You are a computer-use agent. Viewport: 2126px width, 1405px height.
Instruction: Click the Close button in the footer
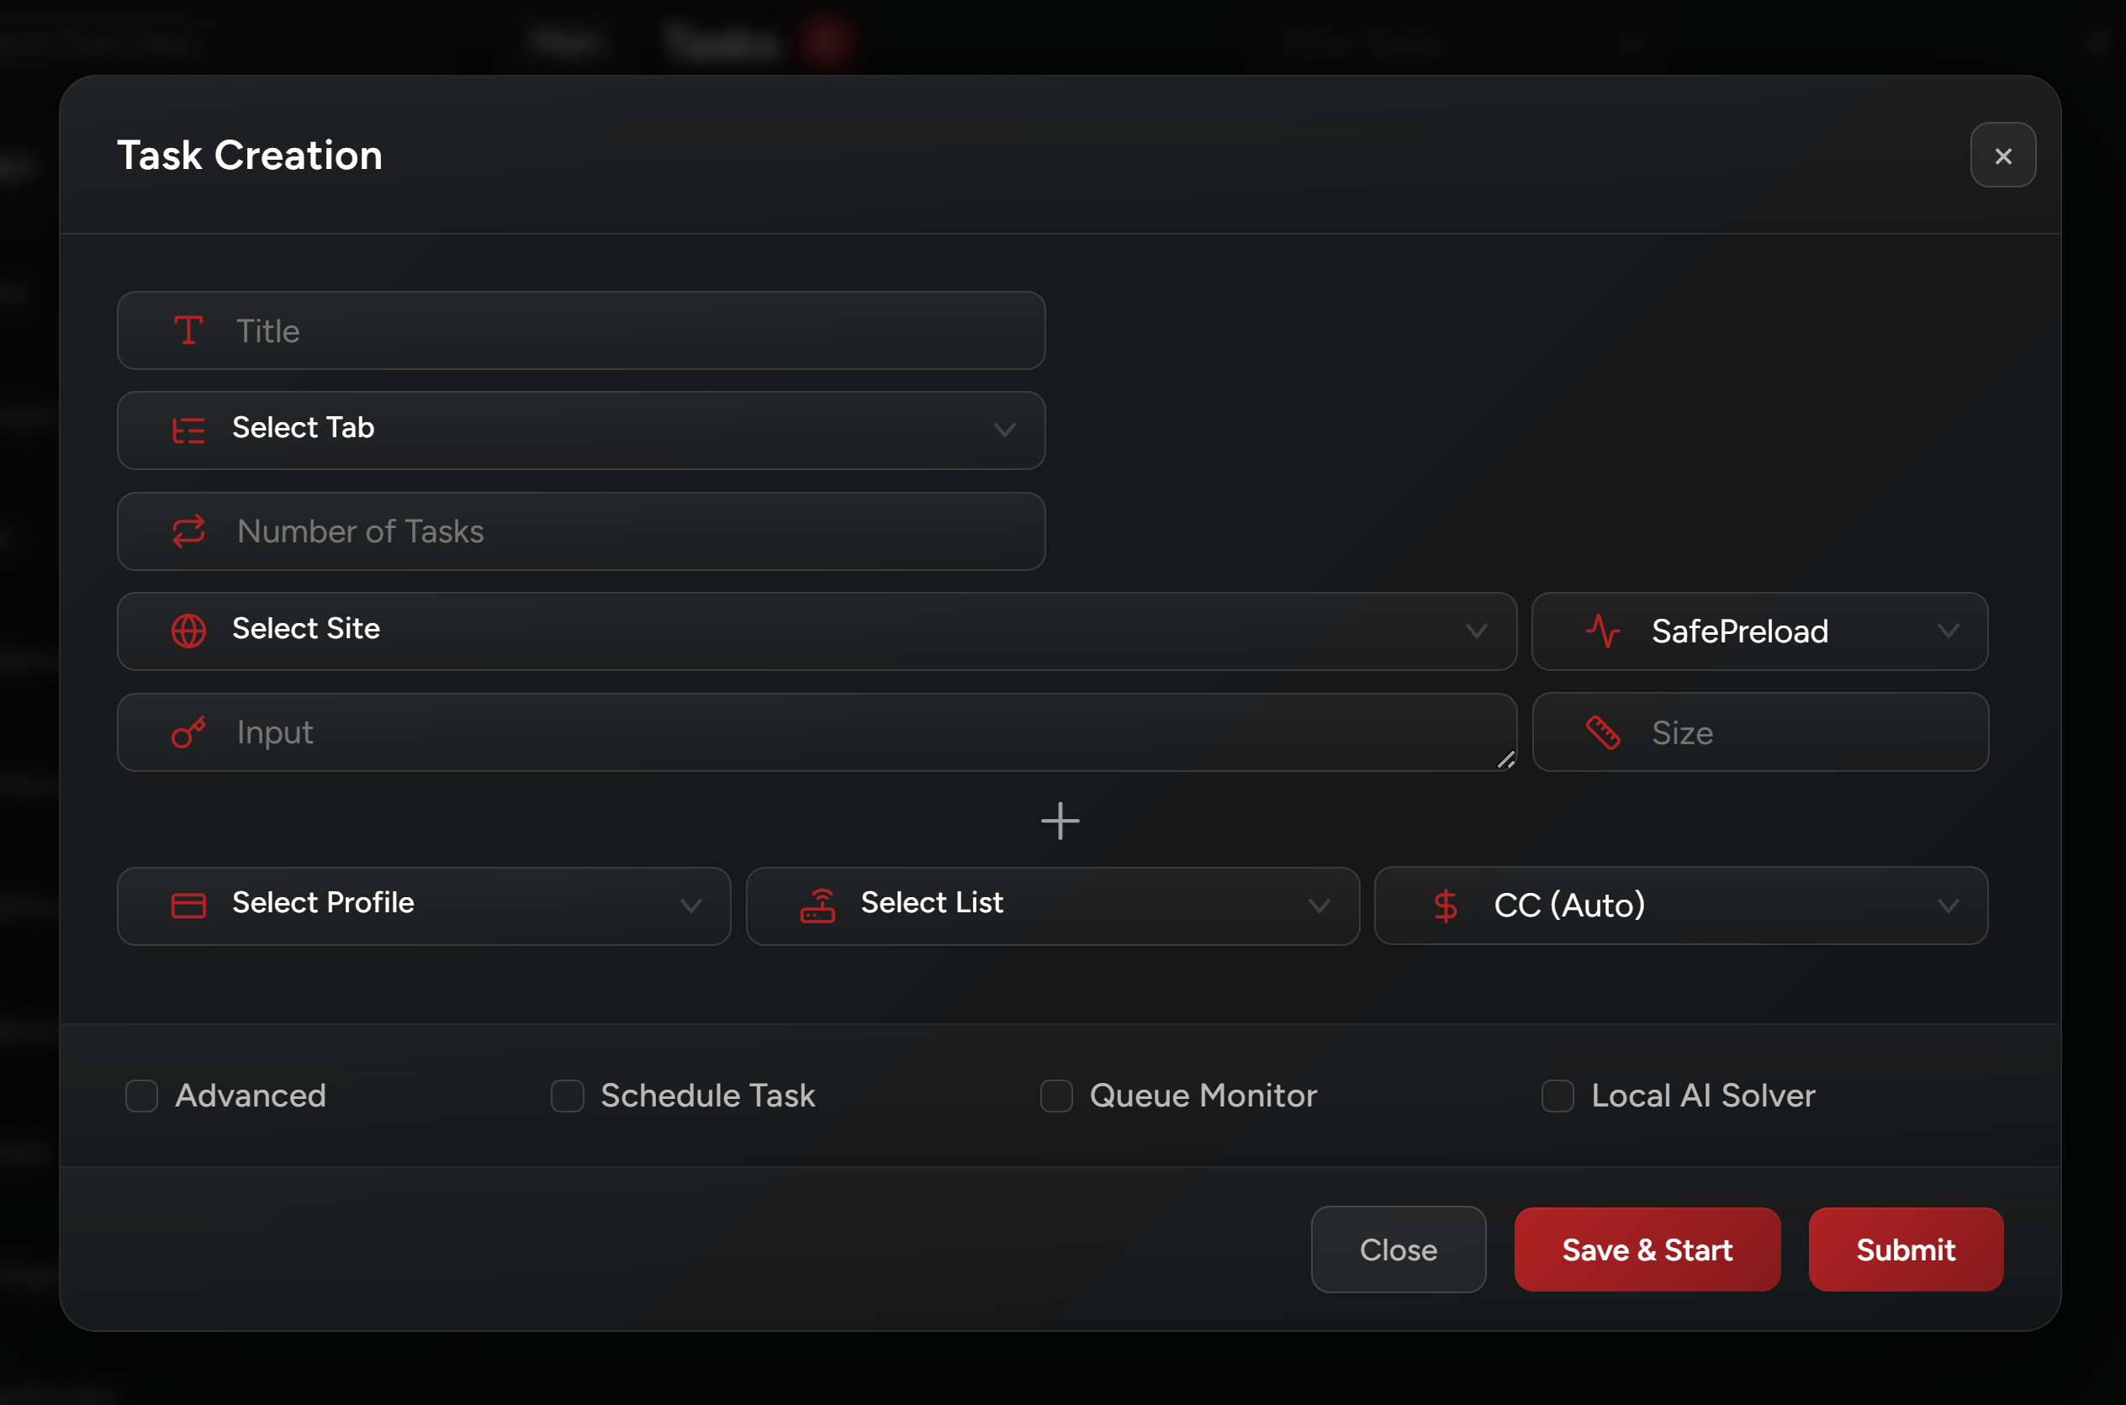click(1398, 1249)
